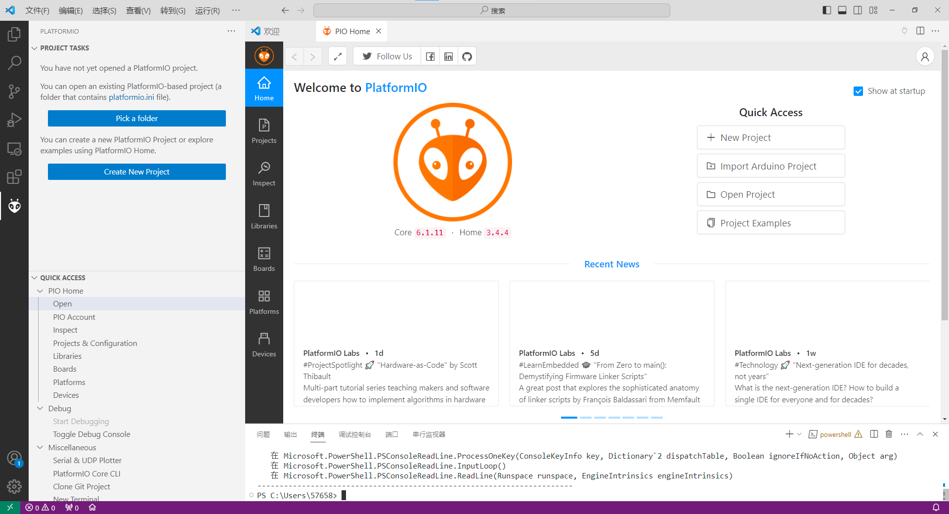Click PIO Home vertical scrollbar
The height and width of the screenshot is (514, 949).
coord(945,185)
